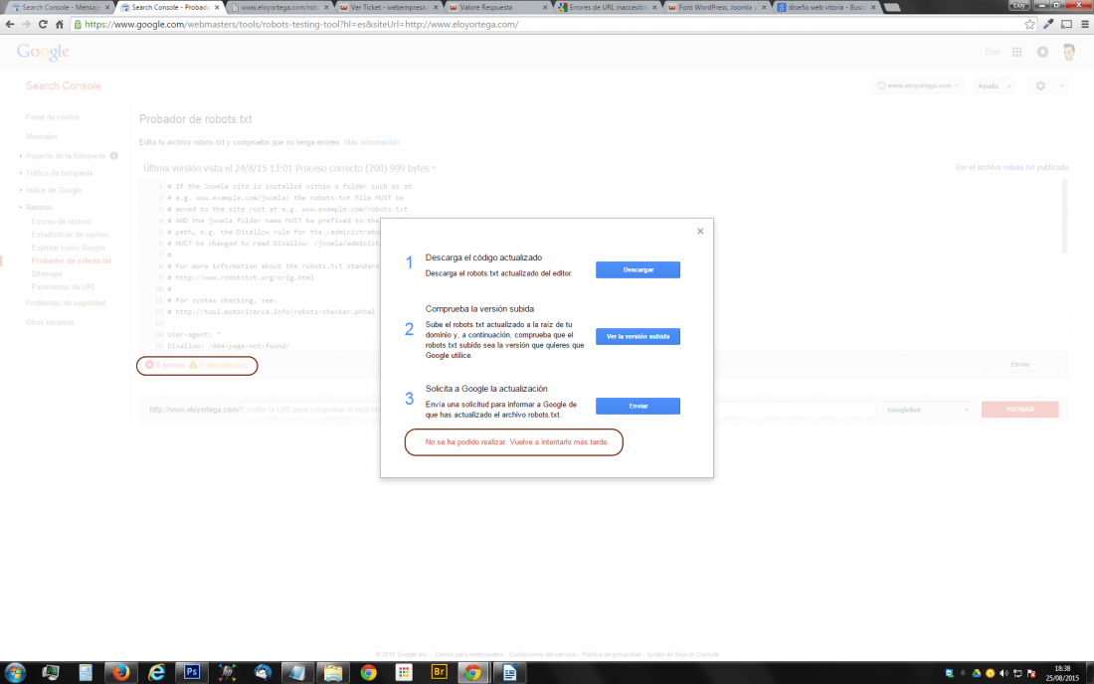Open Explorar como Google
This screenshot has height=684, width=1094.
[x=68, y=248]
